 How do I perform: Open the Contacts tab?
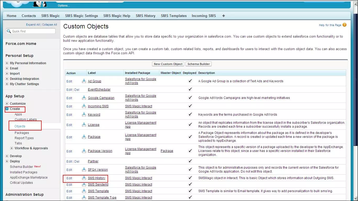29,16
